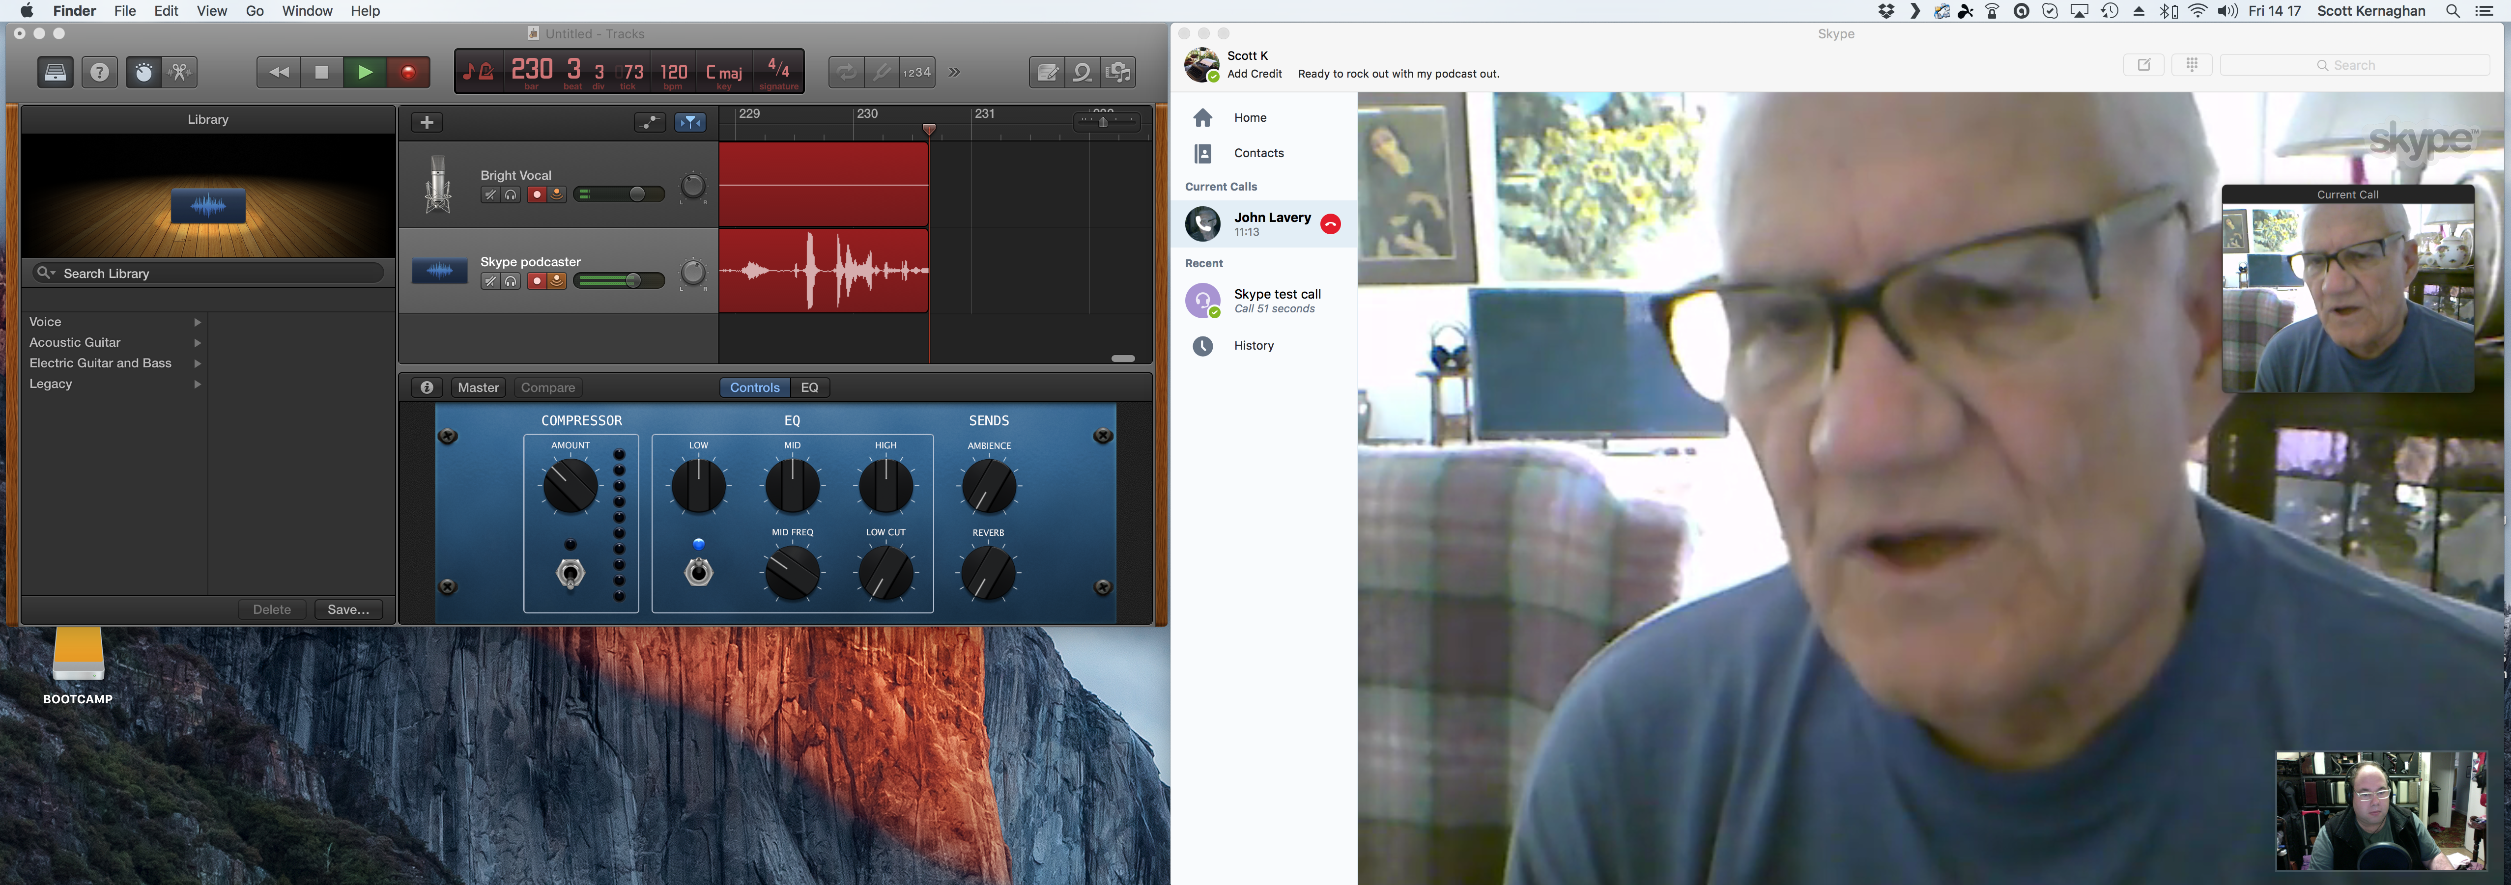Click the Master button in Smart Controls

click(478, 388)
